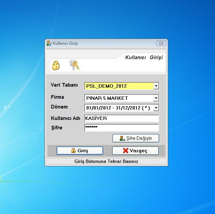Cancel with the Vazgeç button
This screenshot has height=214, width=215.
coord(135,151)
